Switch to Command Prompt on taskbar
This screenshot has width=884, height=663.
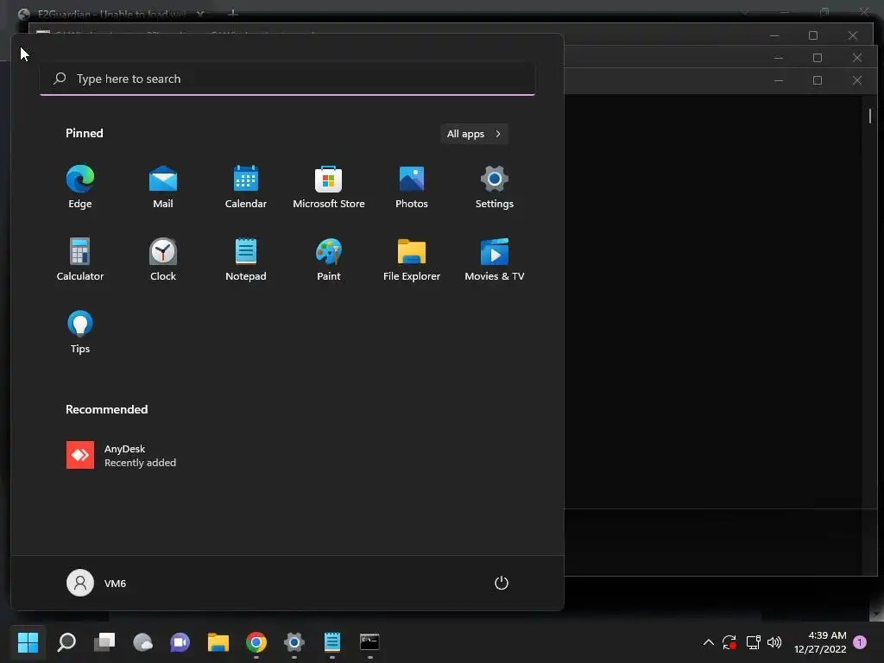[369, 642]
